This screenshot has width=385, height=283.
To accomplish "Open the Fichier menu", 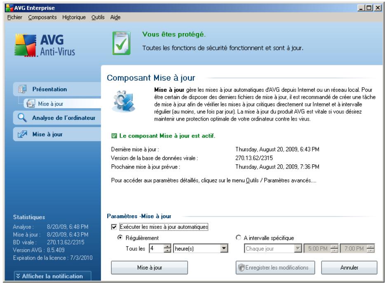I will point(15,17).
